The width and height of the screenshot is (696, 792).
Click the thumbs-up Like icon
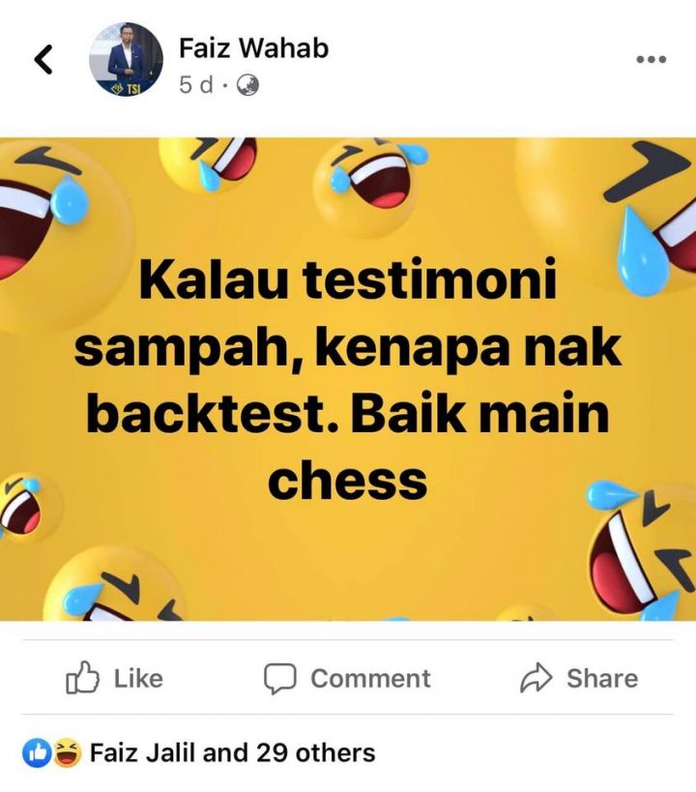pyautogui.click(x=82, y=678)
